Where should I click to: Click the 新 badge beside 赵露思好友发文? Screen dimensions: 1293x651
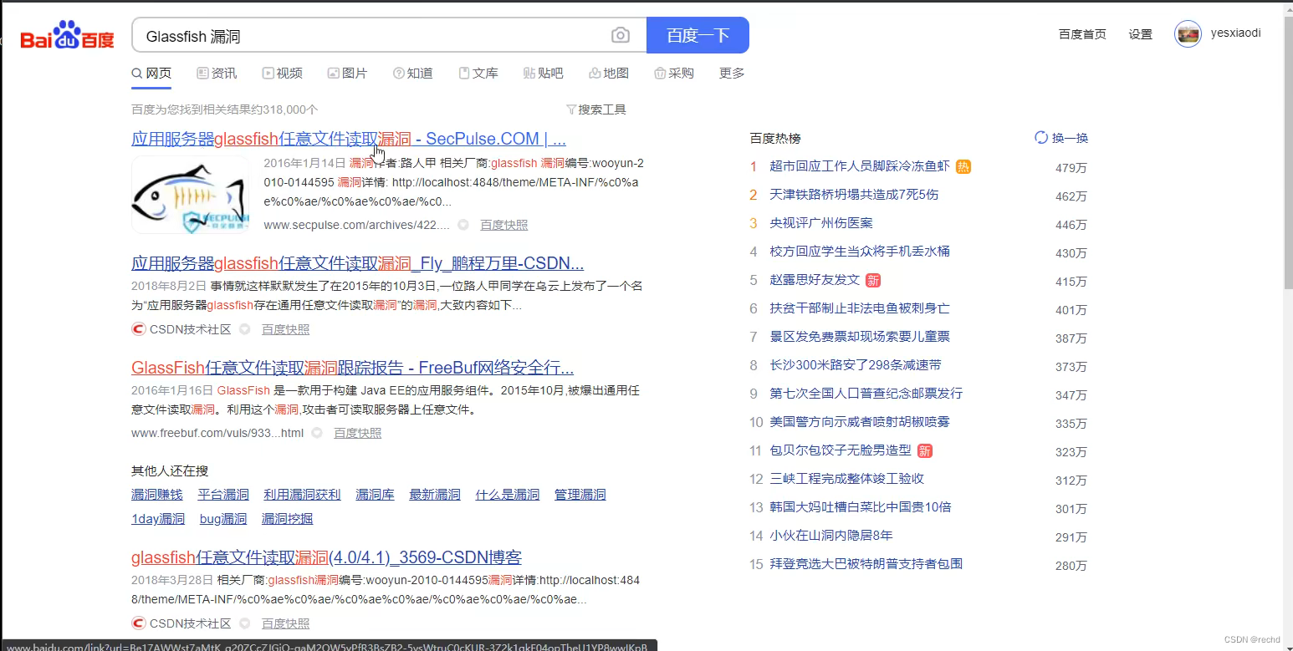[872, 279]
